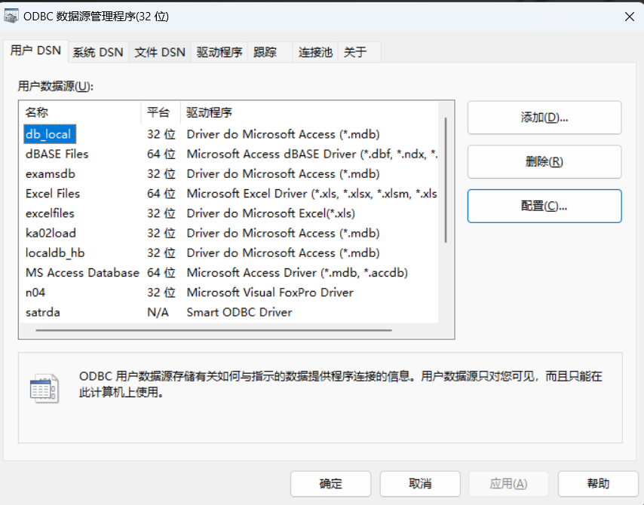Select the satrda data source
Viewport: 644px width, 505px height.
[43, 312]
